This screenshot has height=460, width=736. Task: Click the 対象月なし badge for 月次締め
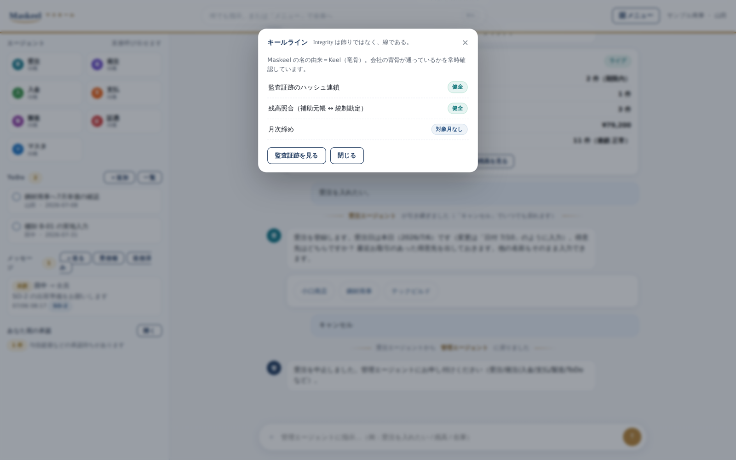[449, 129]
